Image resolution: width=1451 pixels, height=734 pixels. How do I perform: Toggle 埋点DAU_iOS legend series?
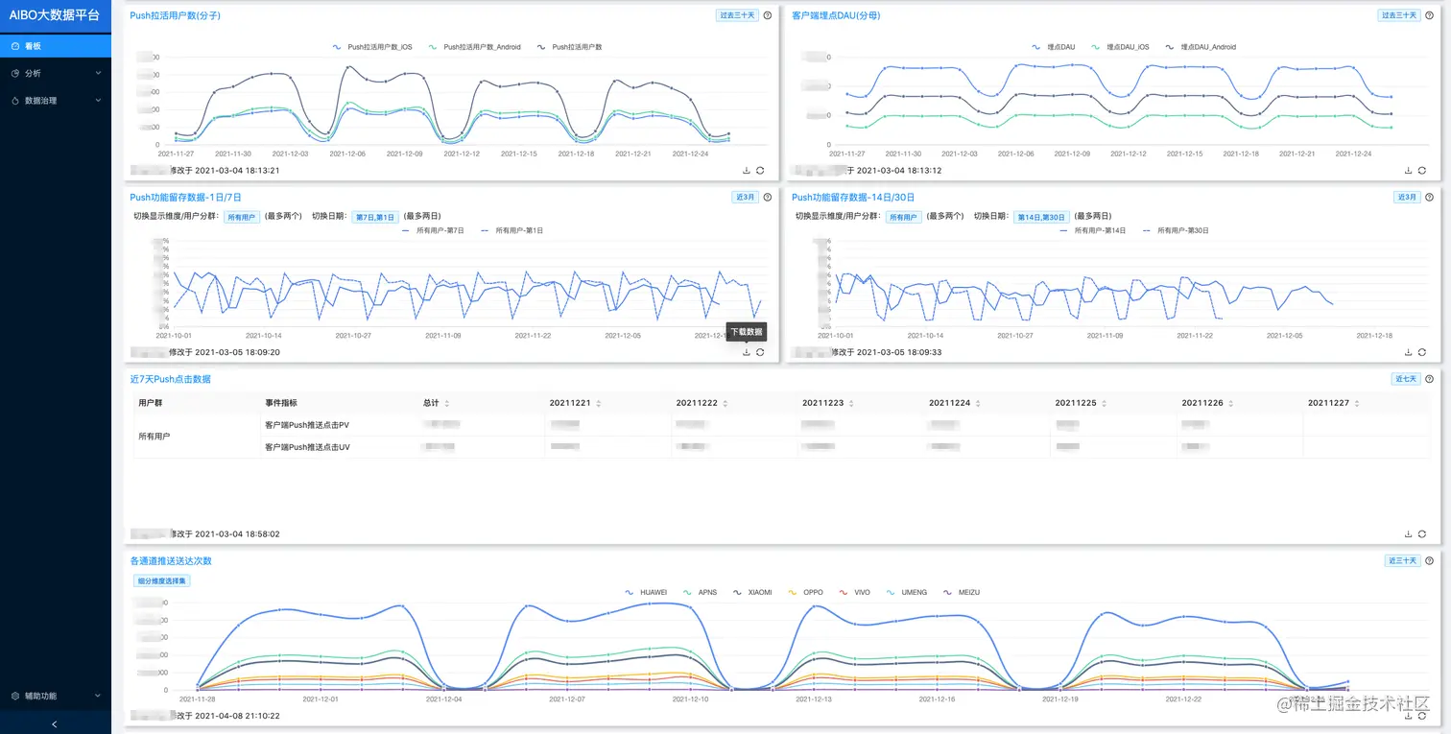point(1120,46)
